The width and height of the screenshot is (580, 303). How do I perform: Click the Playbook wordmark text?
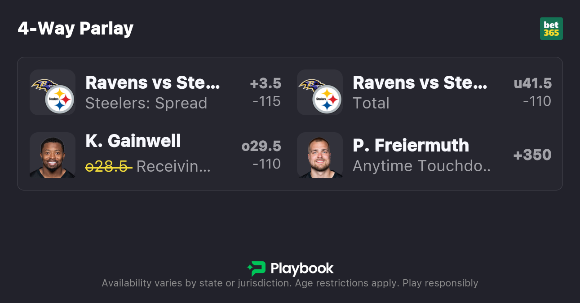coord(302,268)
